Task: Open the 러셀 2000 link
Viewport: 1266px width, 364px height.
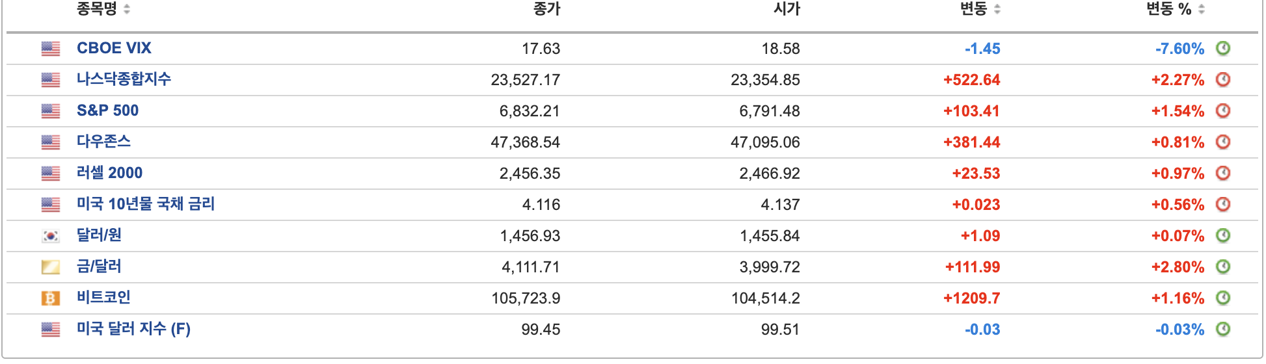Action: click(x=109, y=173)
